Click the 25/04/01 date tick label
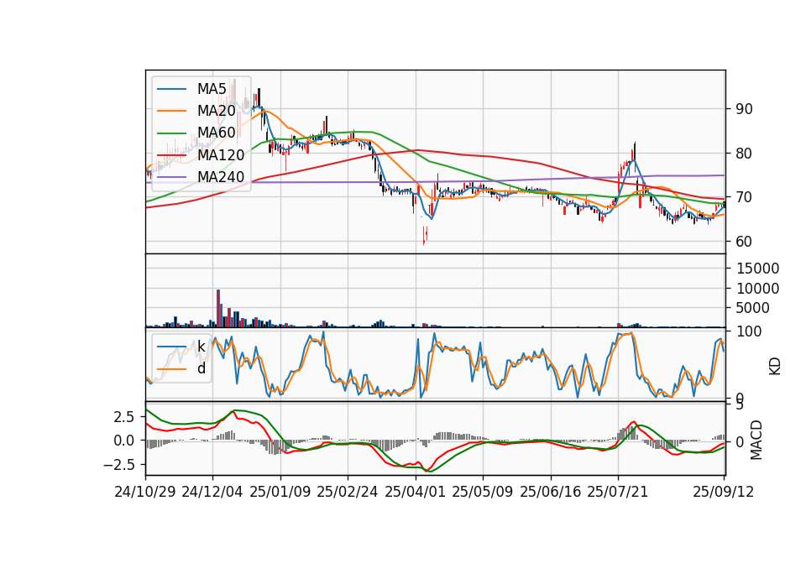Image resolution: width=806 pixels, height=579 pixels. click(x=415, y=492)
